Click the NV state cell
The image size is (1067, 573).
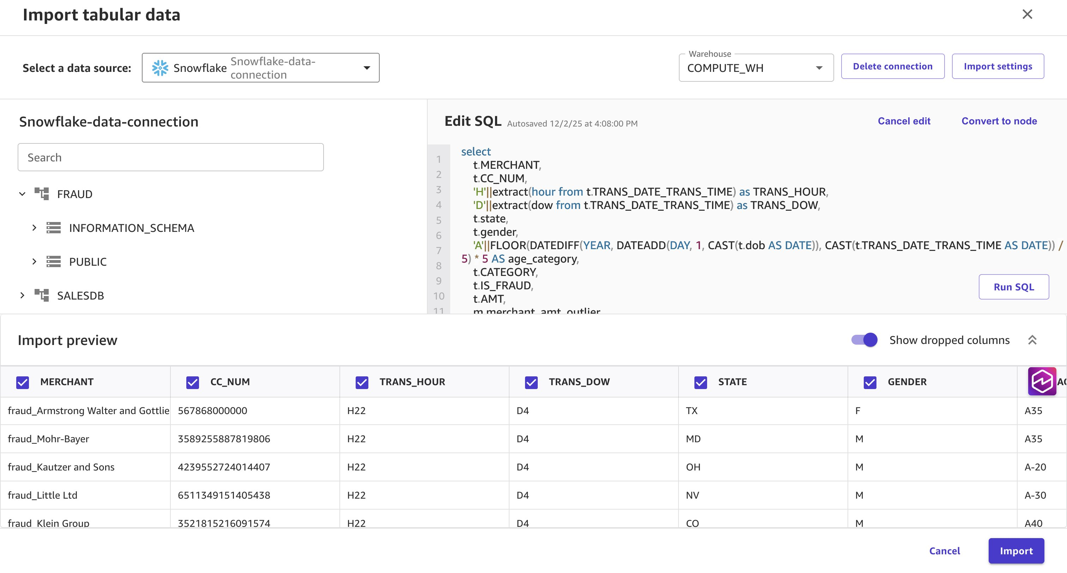763,495
